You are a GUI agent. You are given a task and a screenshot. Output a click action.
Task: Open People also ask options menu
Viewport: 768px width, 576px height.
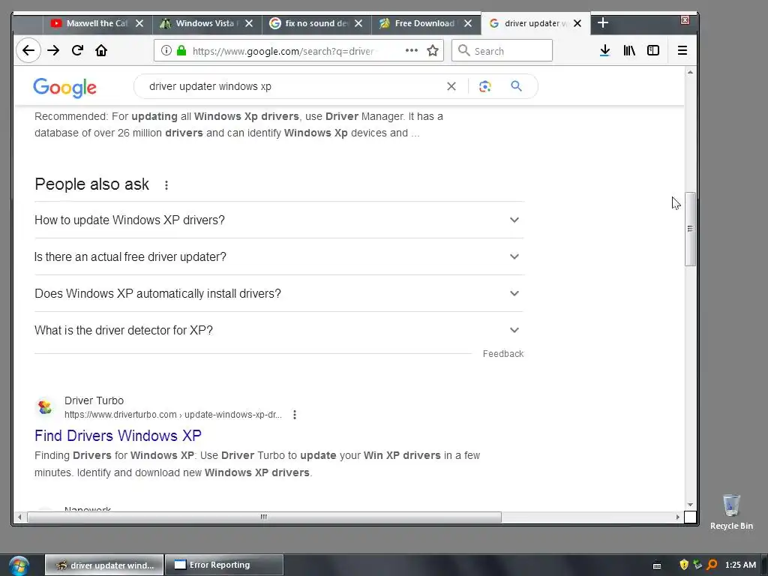(x=166, y=185)
